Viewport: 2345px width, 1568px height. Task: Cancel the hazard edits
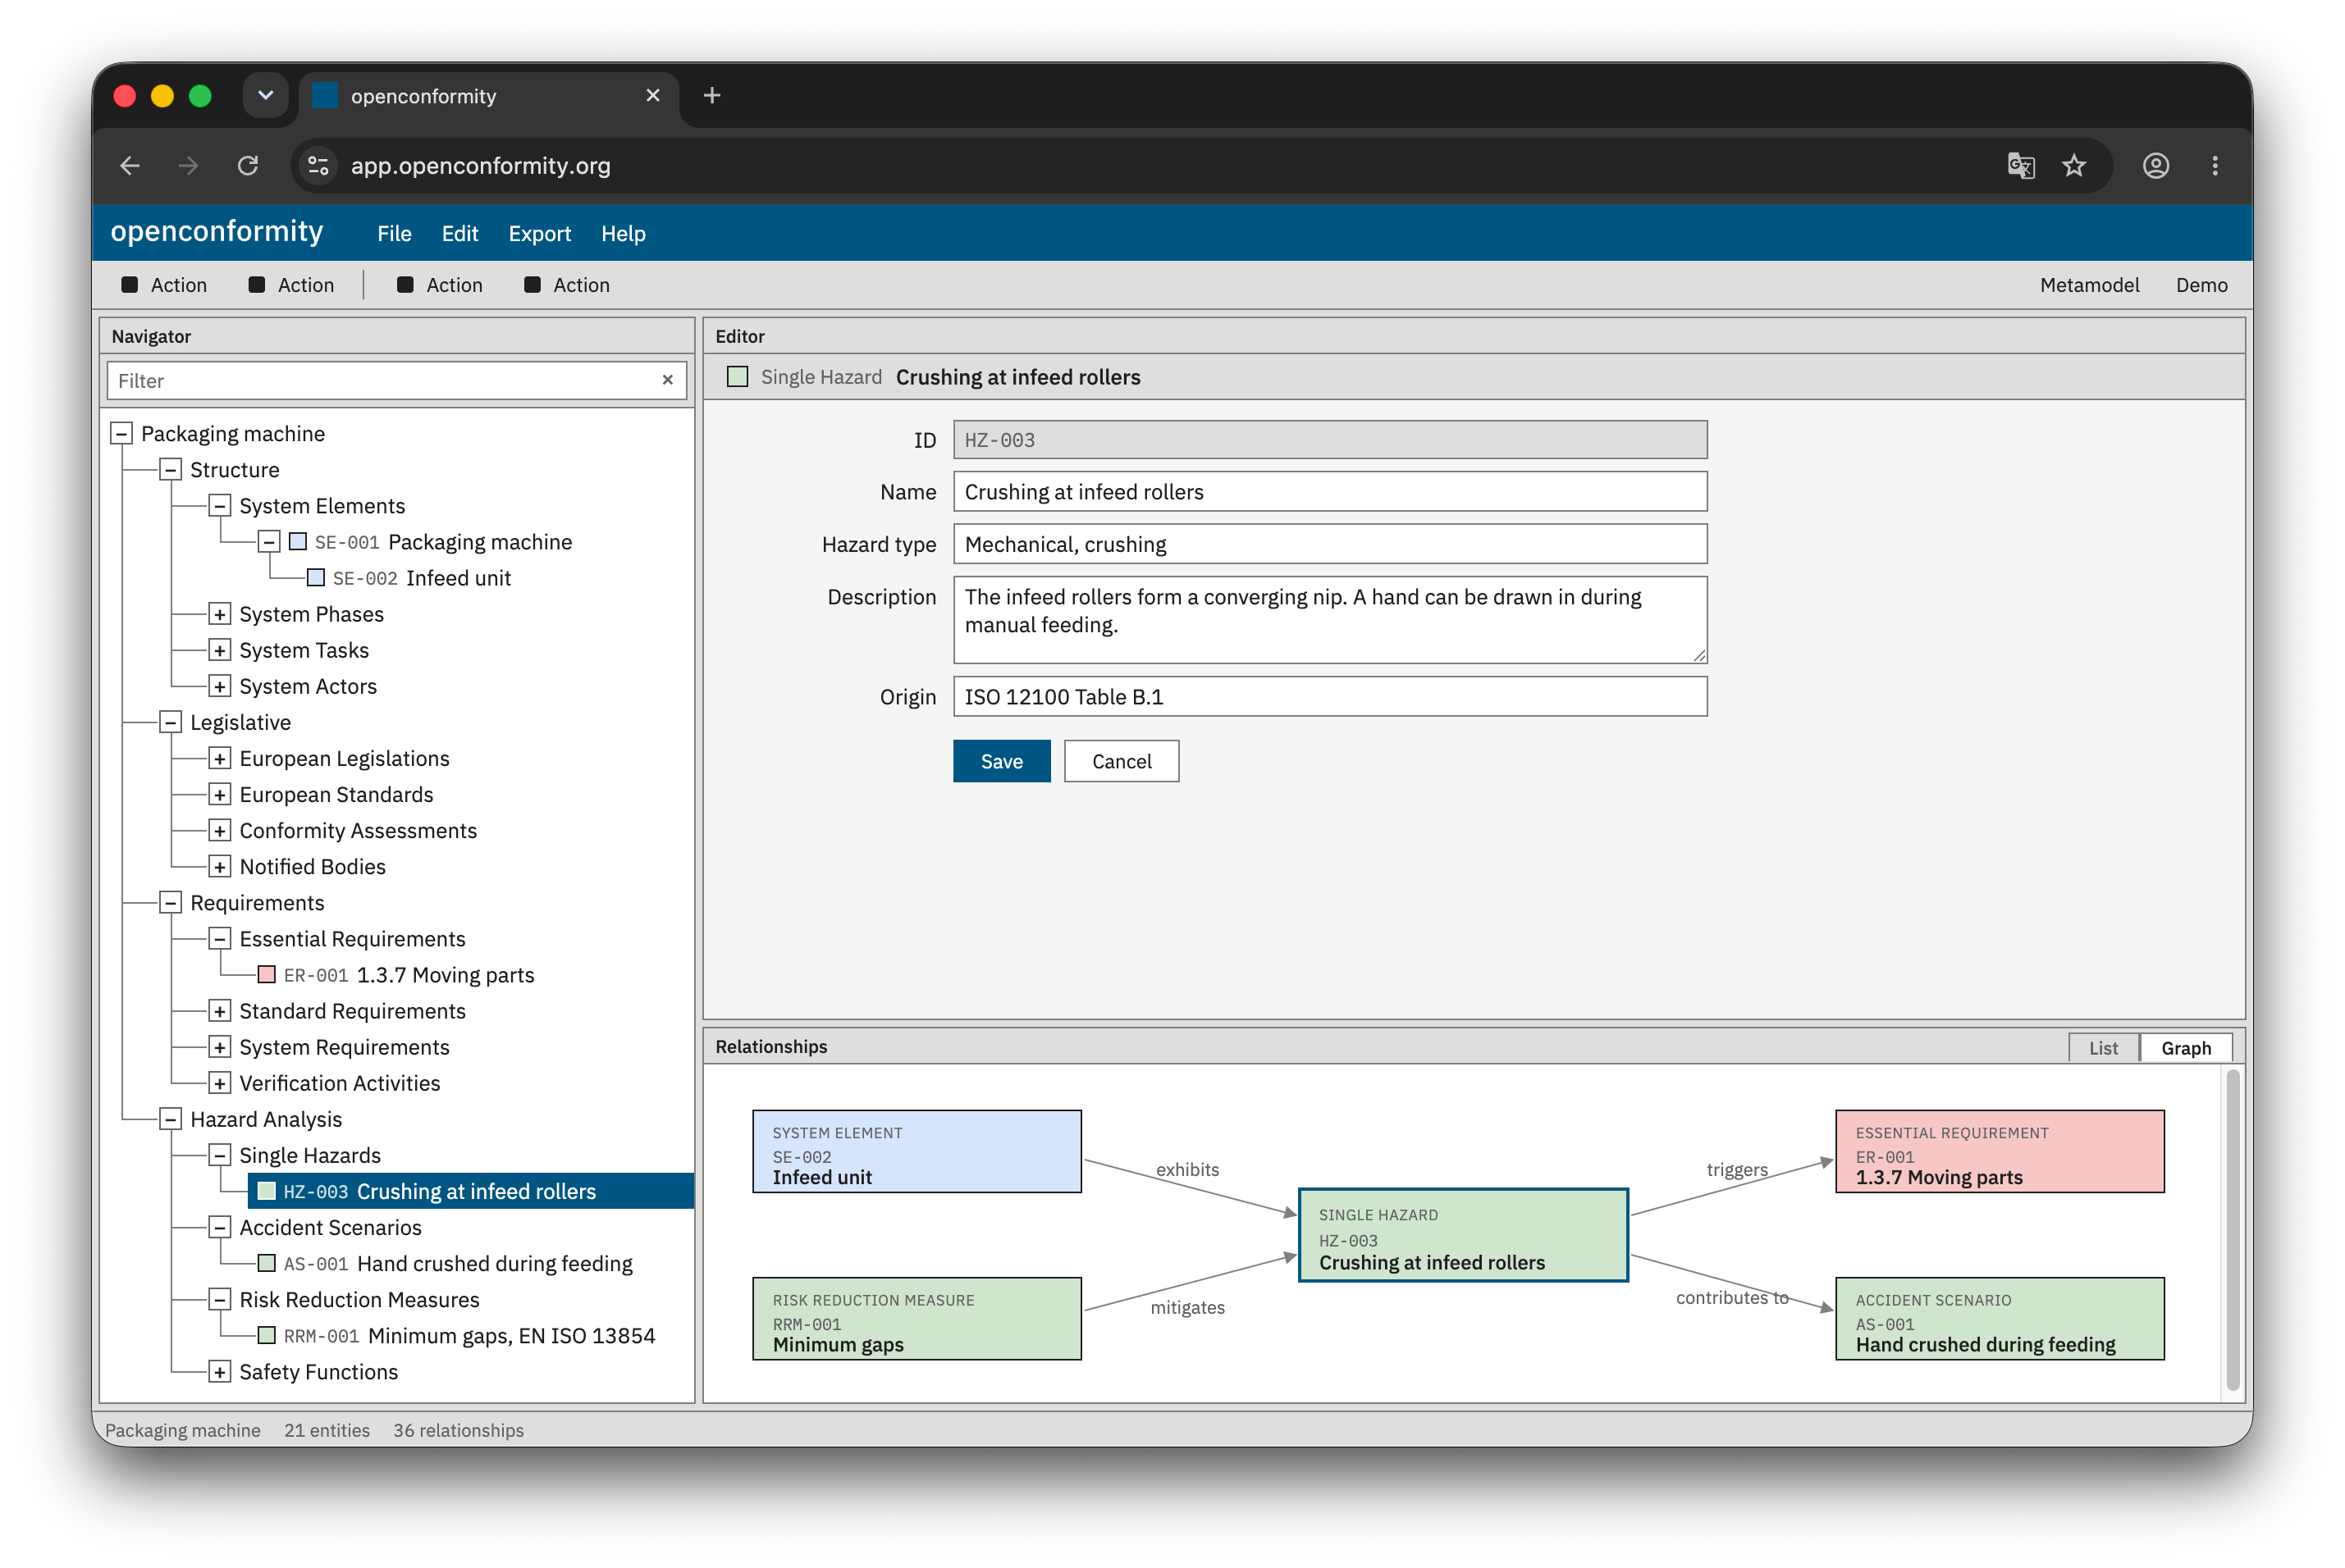[1121, 761]
